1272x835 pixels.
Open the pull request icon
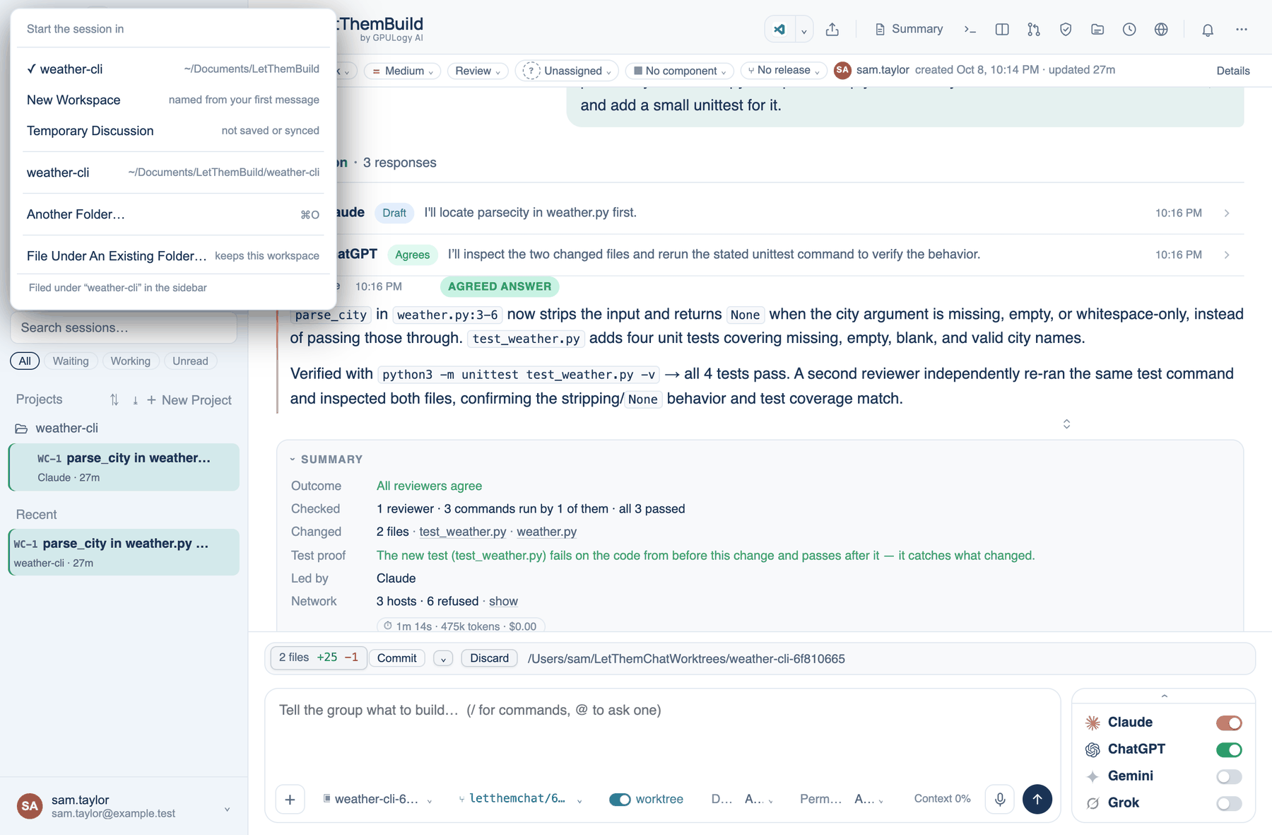click(x=1034, y=30)
